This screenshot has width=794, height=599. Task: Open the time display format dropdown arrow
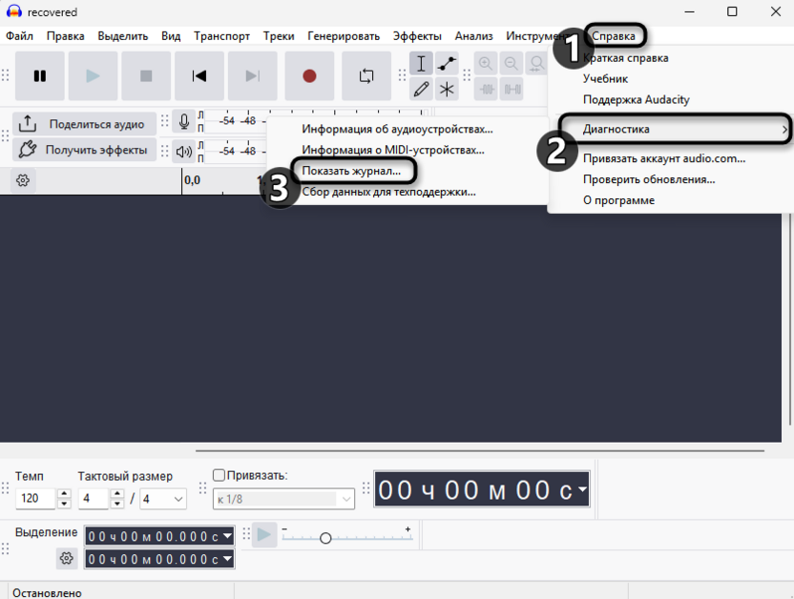click(583, 488)
